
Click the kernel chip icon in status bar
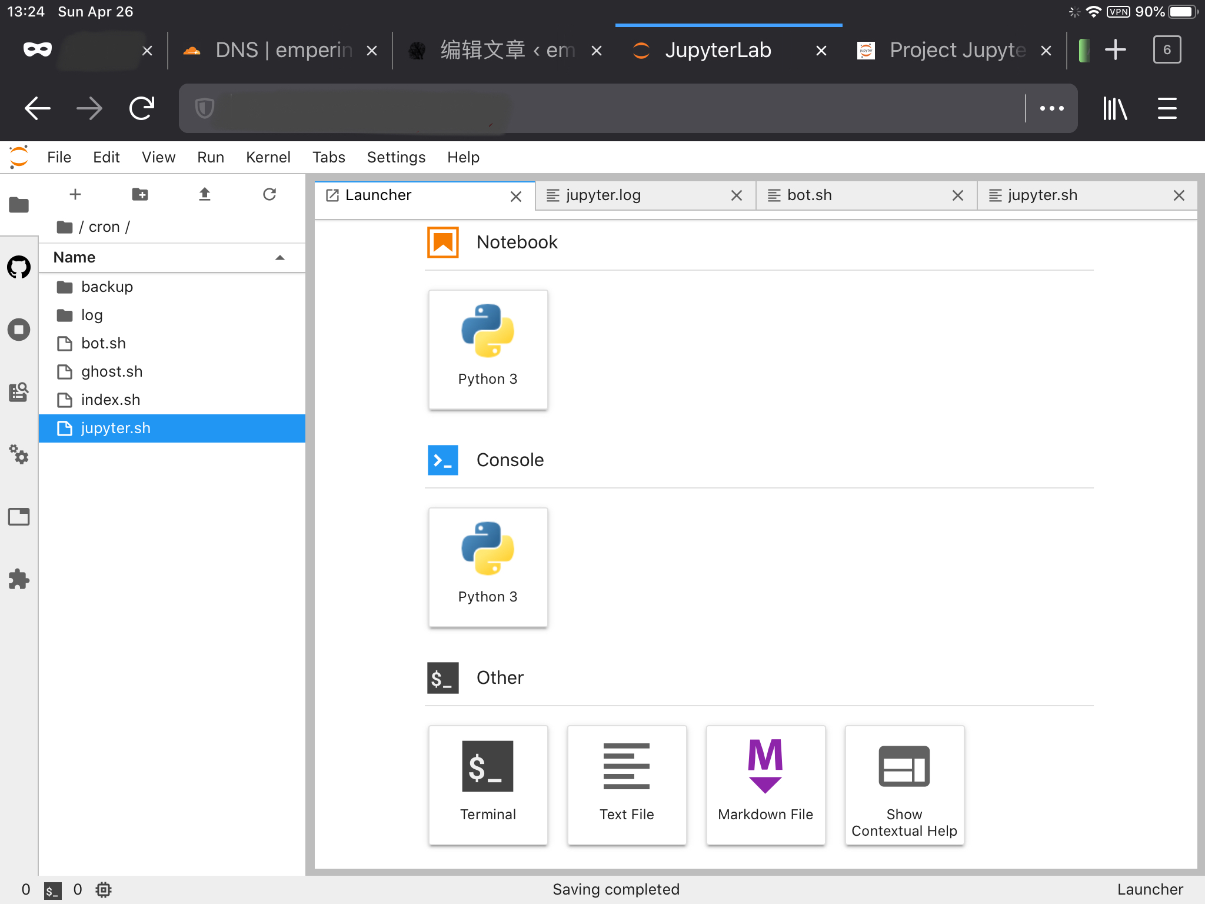coord(104,890)
